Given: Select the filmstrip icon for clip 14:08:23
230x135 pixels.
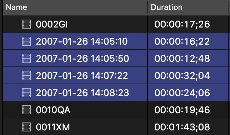Looking at the screenshot, I should (26, 92).
